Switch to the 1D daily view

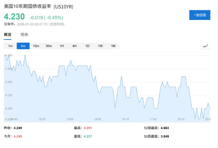[x=87, y=46]
